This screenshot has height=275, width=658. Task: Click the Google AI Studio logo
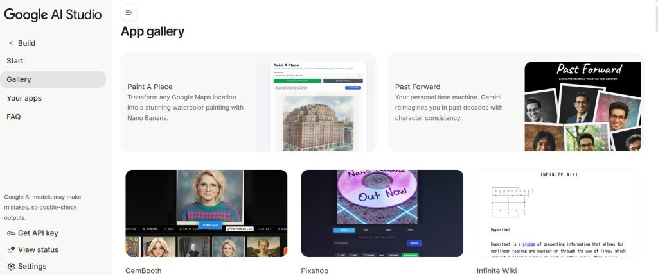[53, 15]
